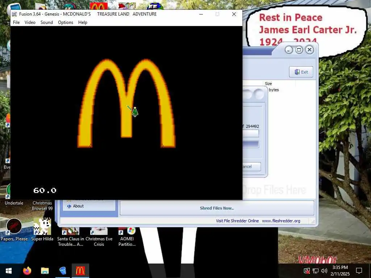Open the network tray icon

[316, 271]
